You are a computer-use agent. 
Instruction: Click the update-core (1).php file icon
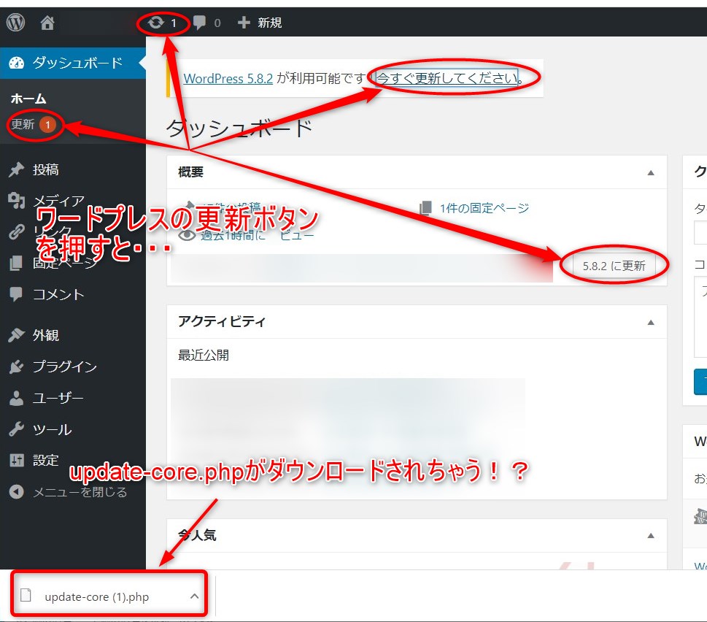[26, 596]
